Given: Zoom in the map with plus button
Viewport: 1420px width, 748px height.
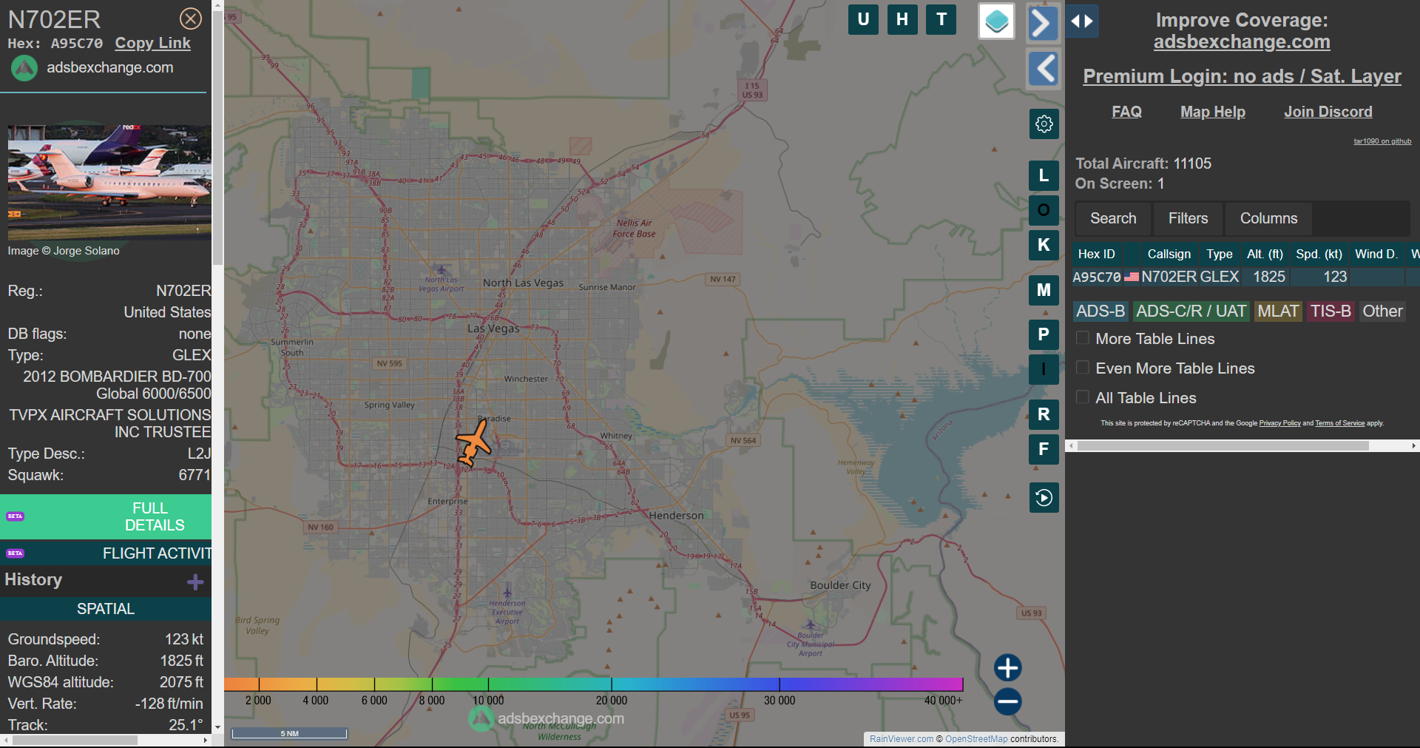Looking at the screenshot, I should coord(1007,667).
